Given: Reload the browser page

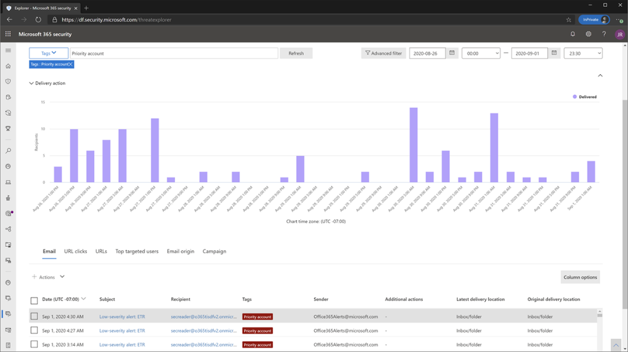Looking at the screenshot, I should point(38,19).
